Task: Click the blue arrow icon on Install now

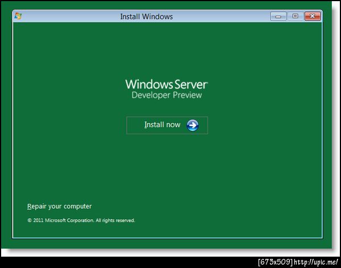Action: point(193,125)
